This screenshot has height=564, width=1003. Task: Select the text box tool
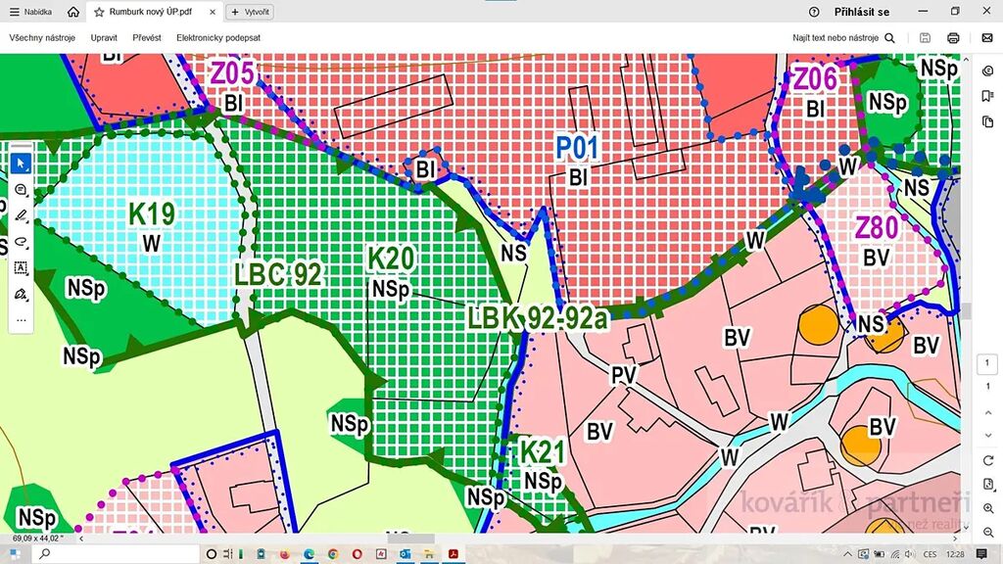pyautogui.click(x=21, y=268)
